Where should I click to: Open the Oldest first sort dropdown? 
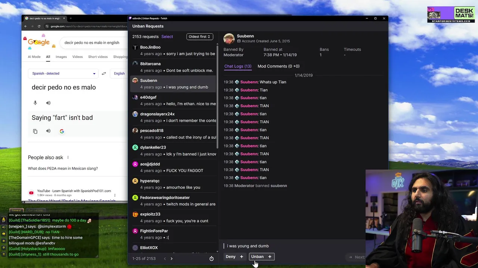[x=199, y=36]
